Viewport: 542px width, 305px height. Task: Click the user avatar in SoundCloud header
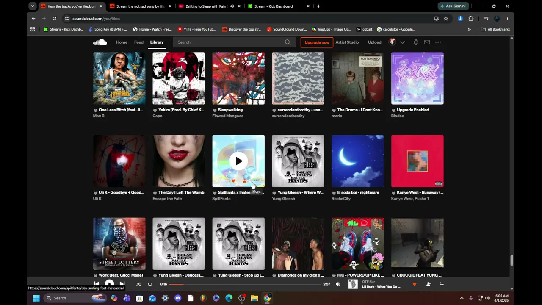coord(392,42)
